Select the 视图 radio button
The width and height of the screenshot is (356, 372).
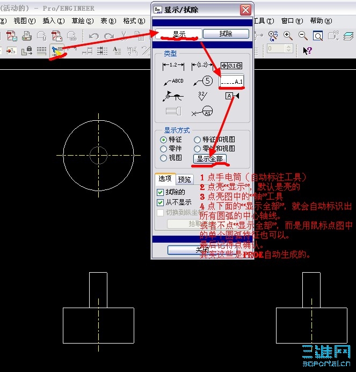point(163,158)
